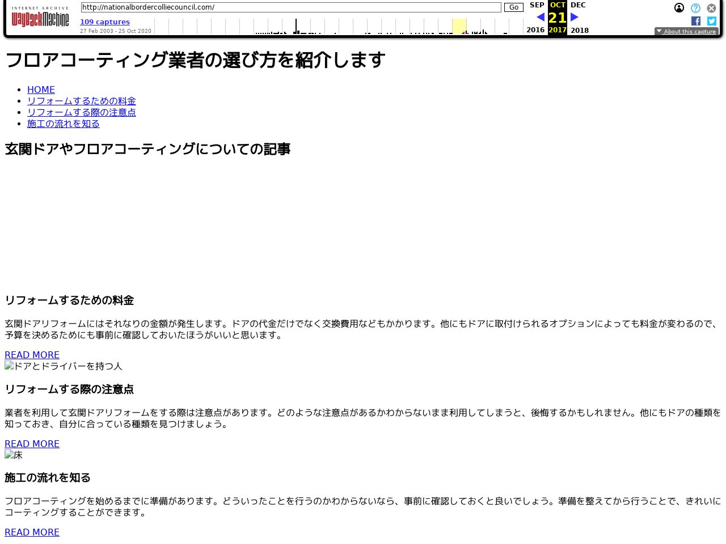Viewport: 726px width, 544px height.
Task: Open 施工の流れを知る menu link
Action: click(64, 124)
